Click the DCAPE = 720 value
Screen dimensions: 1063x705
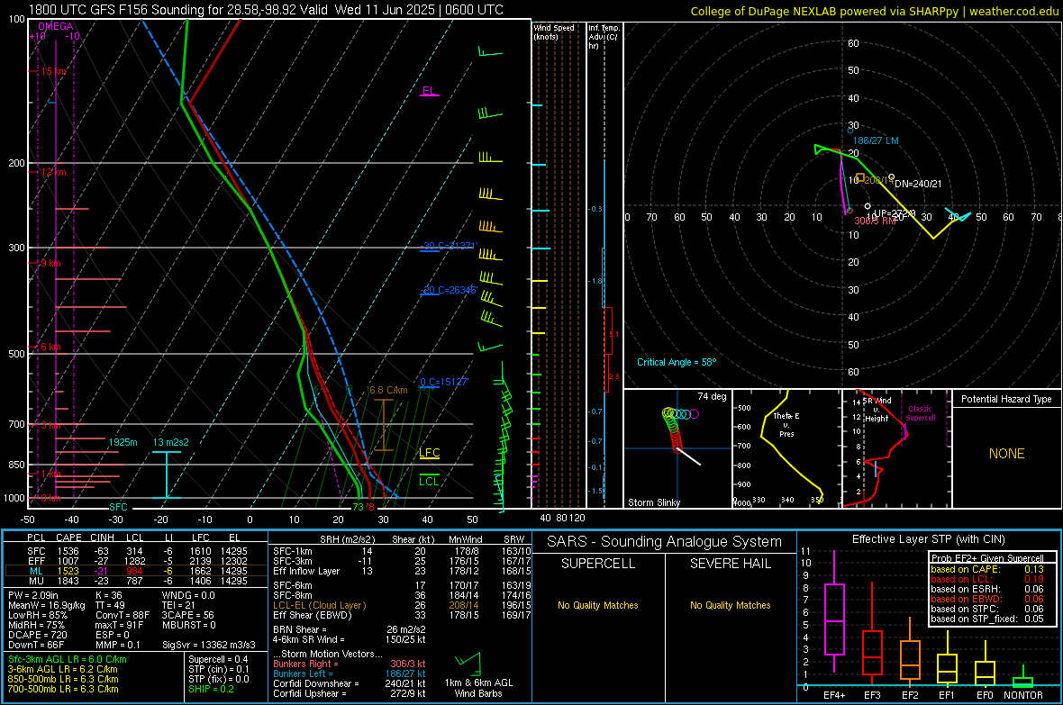point(37,635)
